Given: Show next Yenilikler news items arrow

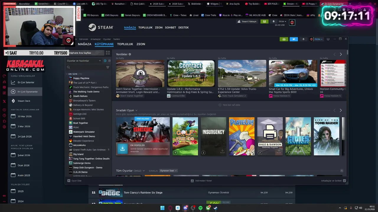Looking at the screenshot, I should click(x=341, y=54).
